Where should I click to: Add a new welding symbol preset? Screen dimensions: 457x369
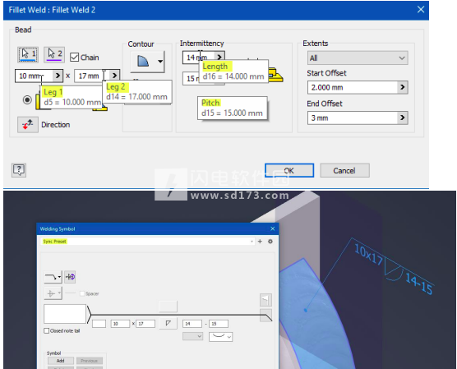(260, 242)
